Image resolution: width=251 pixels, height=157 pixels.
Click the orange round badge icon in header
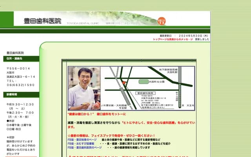(x=162, y=21)
